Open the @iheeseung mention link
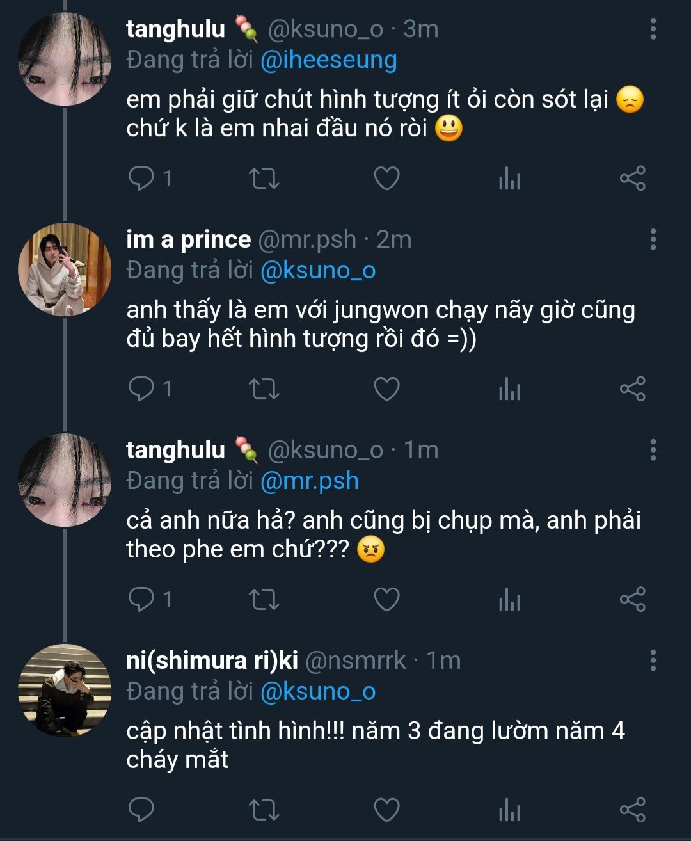Screen dimensions: 691x841 329,60
